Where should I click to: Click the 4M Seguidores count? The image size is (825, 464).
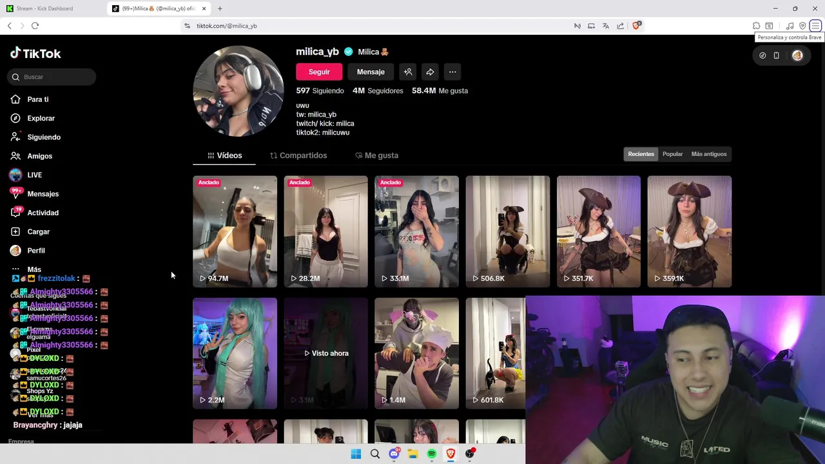pyautogui.click(x=378, y=91)
